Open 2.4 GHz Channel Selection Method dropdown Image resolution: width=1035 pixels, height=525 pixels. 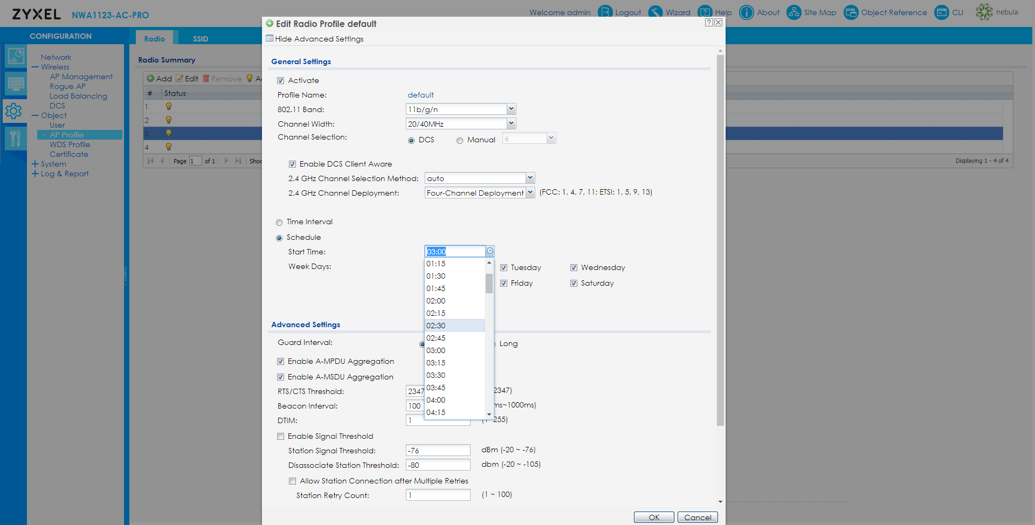[530, 178]
